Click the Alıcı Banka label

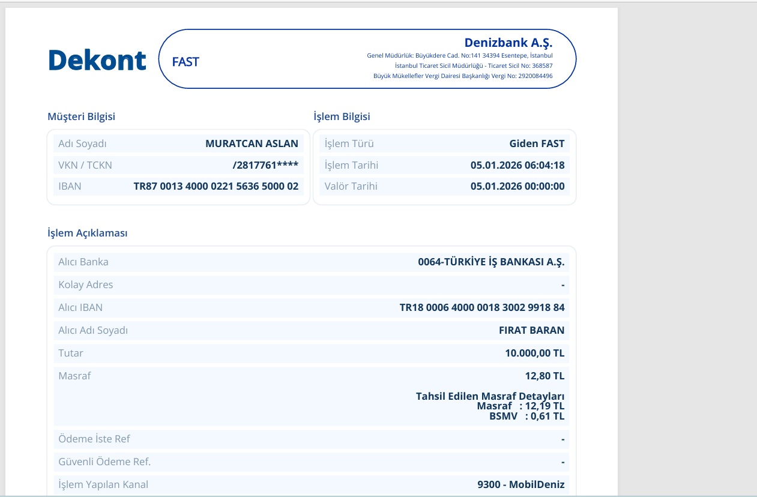[83, 262]
